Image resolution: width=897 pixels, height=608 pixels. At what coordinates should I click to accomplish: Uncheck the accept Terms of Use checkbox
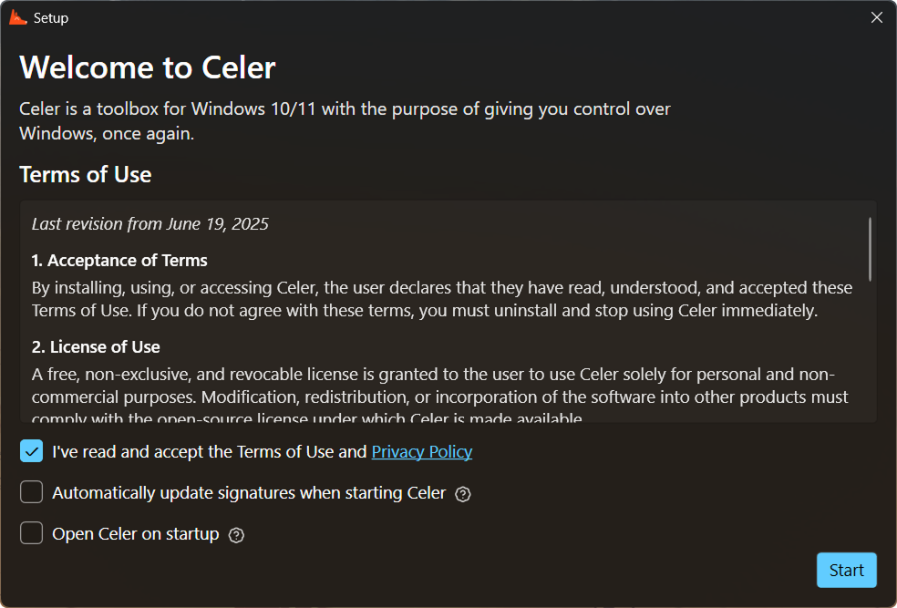coord(32,451)
